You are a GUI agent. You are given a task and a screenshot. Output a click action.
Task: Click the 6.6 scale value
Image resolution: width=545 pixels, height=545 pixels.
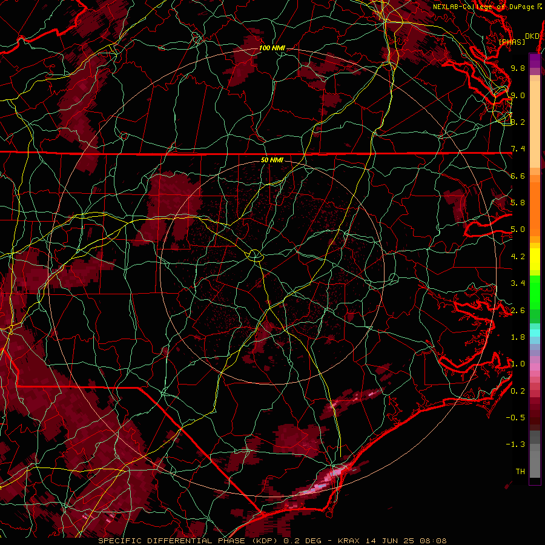tap(518, 176)
